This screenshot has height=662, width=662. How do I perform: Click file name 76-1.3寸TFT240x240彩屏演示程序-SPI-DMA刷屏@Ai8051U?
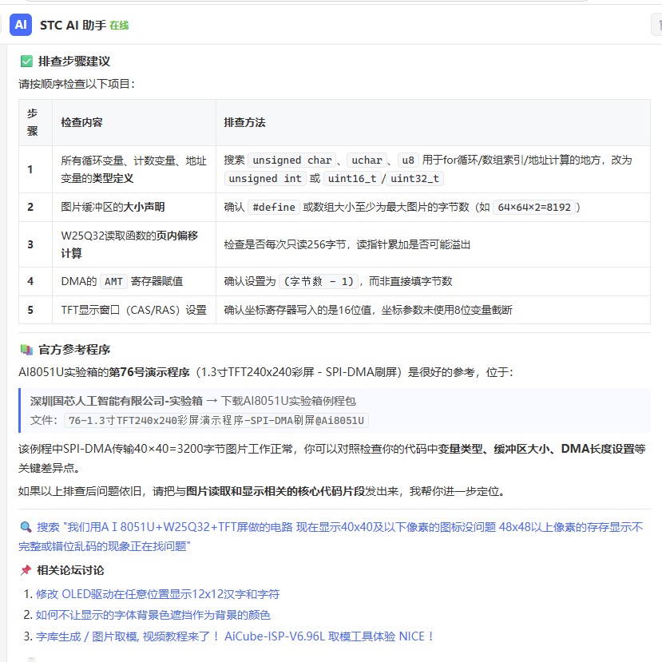pos(216,421)
